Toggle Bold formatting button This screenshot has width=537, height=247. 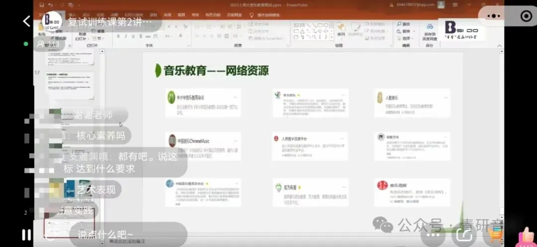[x=118, y=36]
